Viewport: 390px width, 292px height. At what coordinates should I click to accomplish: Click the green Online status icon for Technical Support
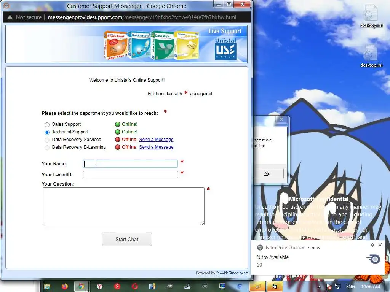click(x=118, y=132)
